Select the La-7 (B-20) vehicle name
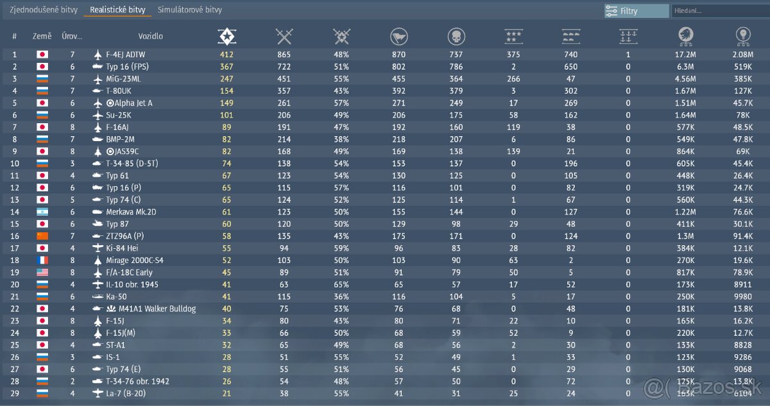Viewport: 770px width, 406px height. coord(124,393)
